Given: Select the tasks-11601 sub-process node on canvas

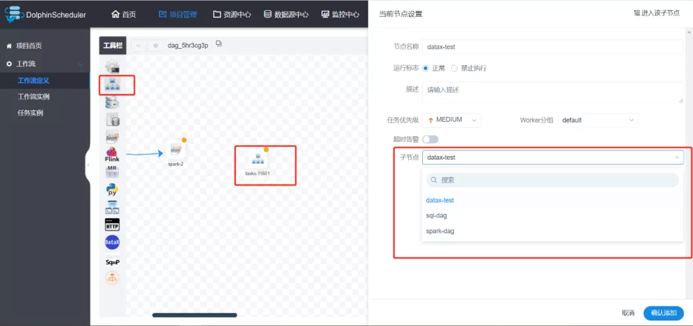Looking at the screenshot, I should (x=258, y=162).
